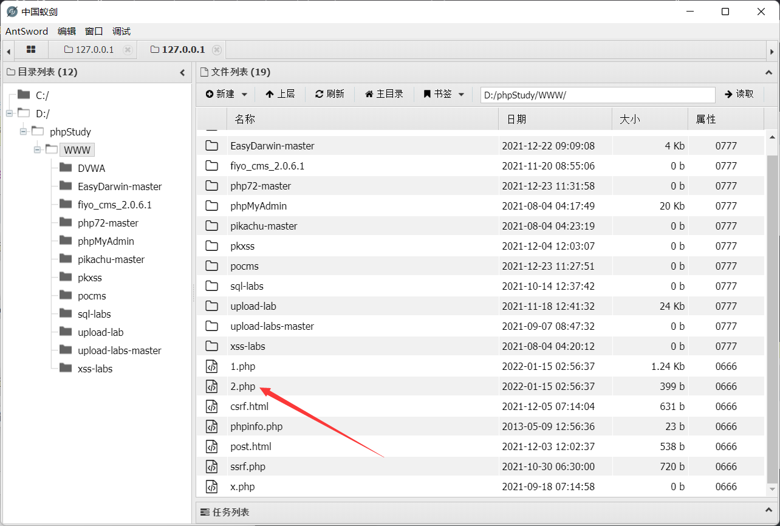Screen dimensions: 780x526
Task: Click the file icon beside x.php
Action: pos(211,487)
